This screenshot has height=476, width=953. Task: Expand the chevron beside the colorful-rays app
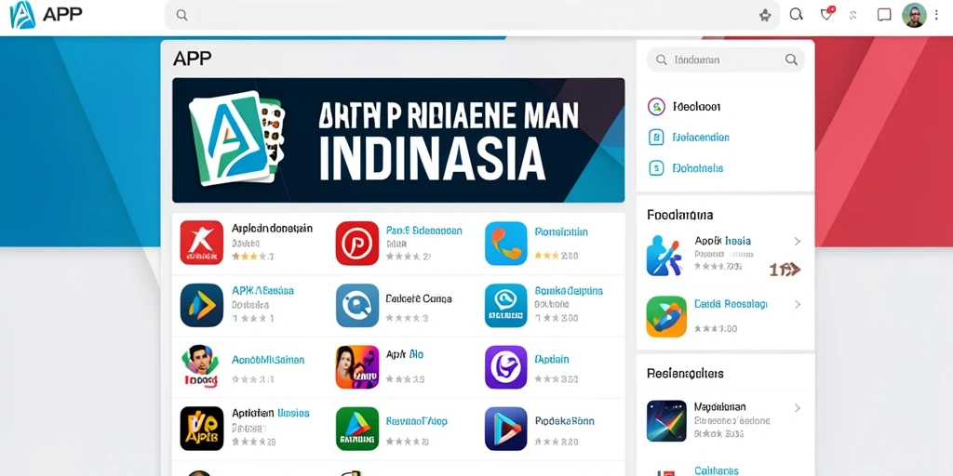pos(798,408)
